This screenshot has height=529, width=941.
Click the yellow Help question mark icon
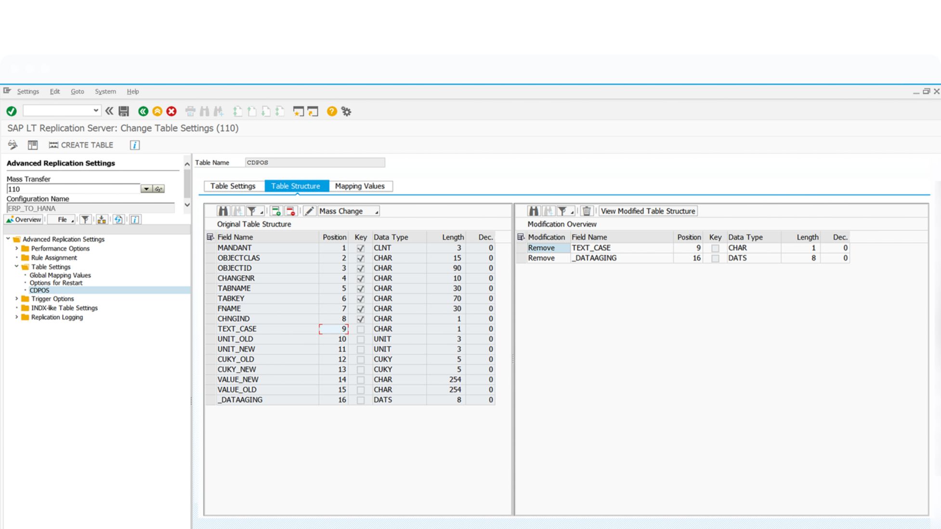tap(331, 112)
